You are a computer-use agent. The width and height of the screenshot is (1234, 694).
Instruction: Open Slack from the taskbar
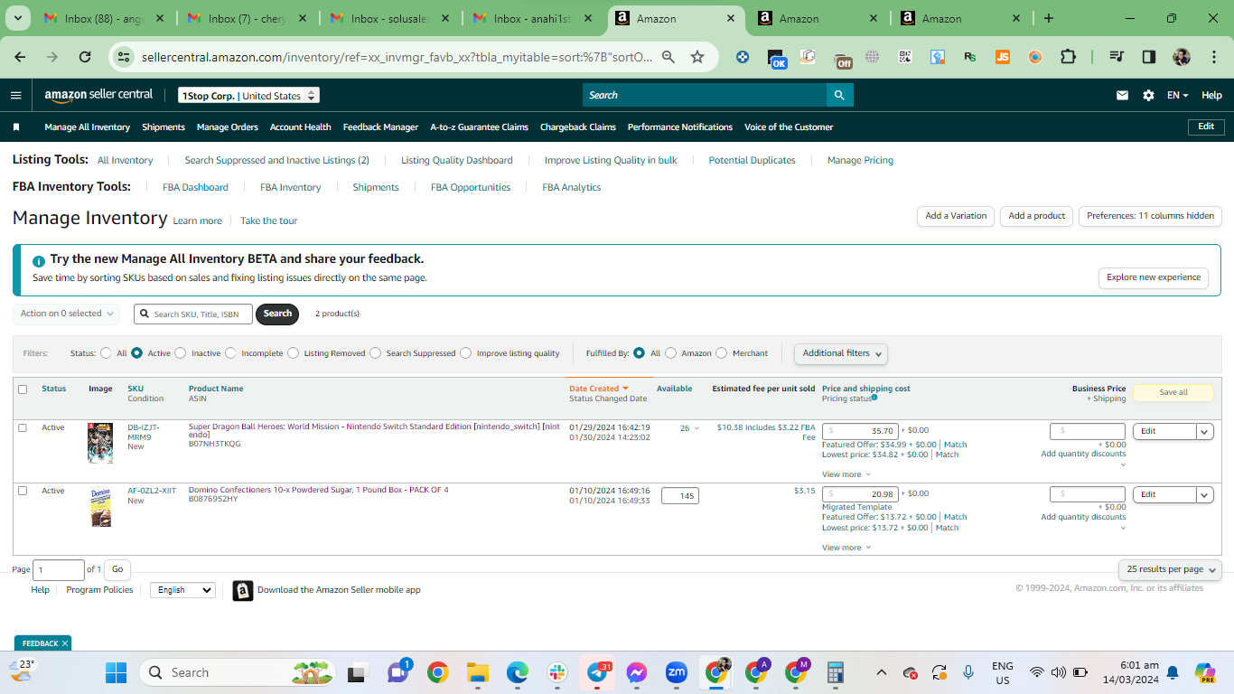(x=556, y=672)
